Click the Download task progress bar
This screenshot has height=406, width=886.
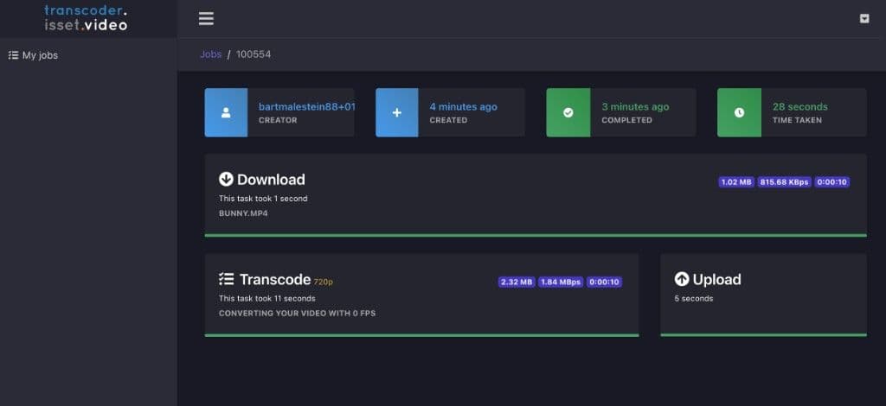[535, 235]
